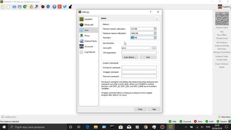Open the Log Upload settings page

coord(88,52)
